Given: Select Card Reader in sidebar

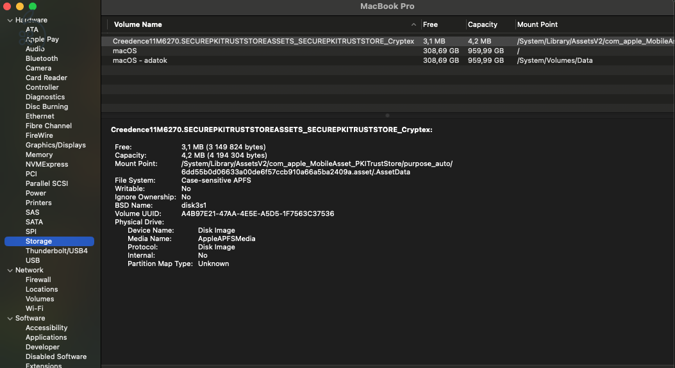Looking at the screenshot, I should pos(46,78).
